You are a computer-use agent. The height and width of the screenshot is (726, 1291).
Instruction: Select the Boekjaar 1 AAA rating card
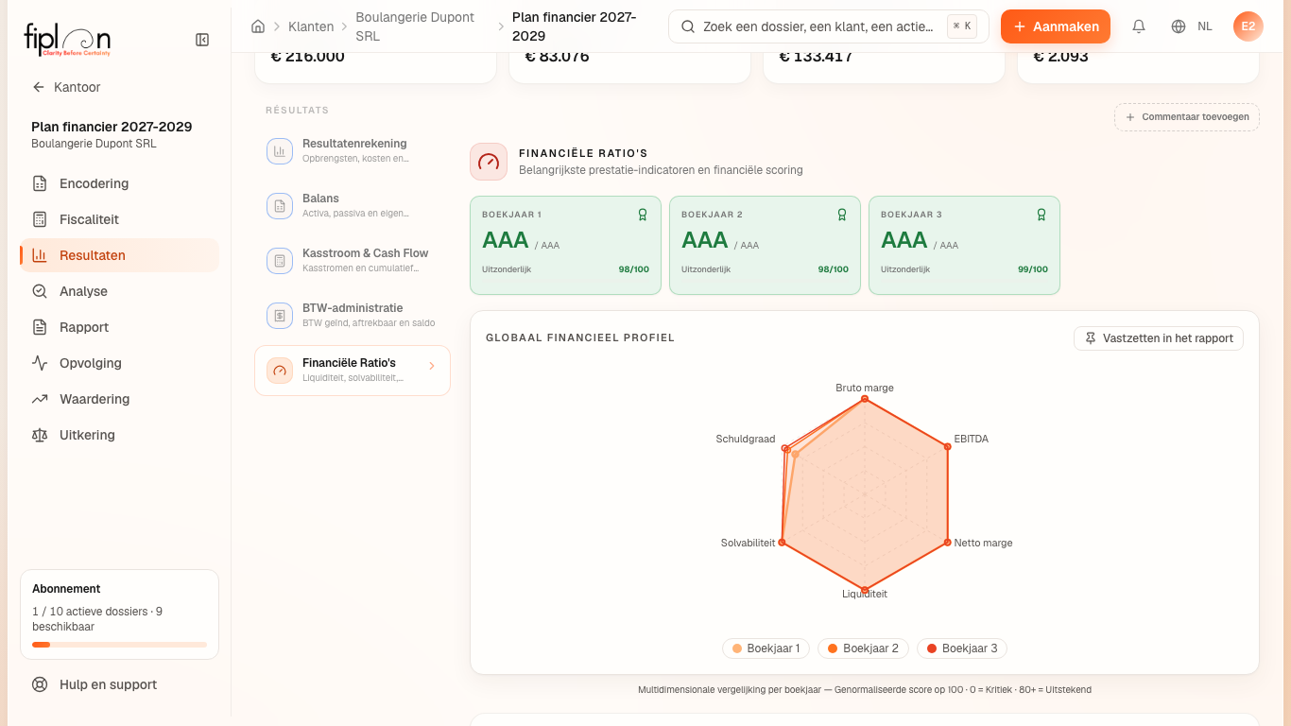pos(565,246)
